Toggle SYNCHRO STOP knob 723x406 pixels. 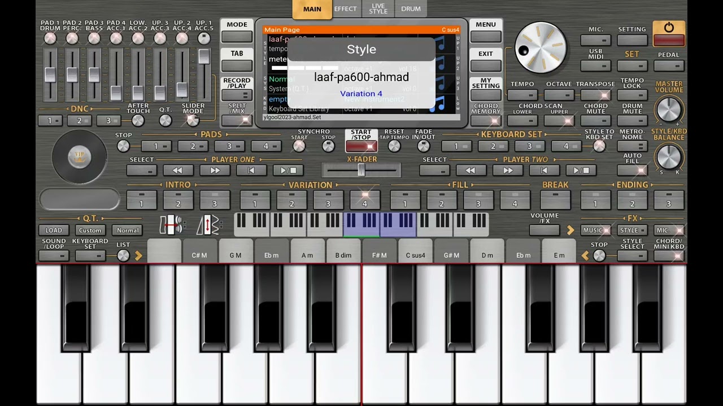[329, 146]
